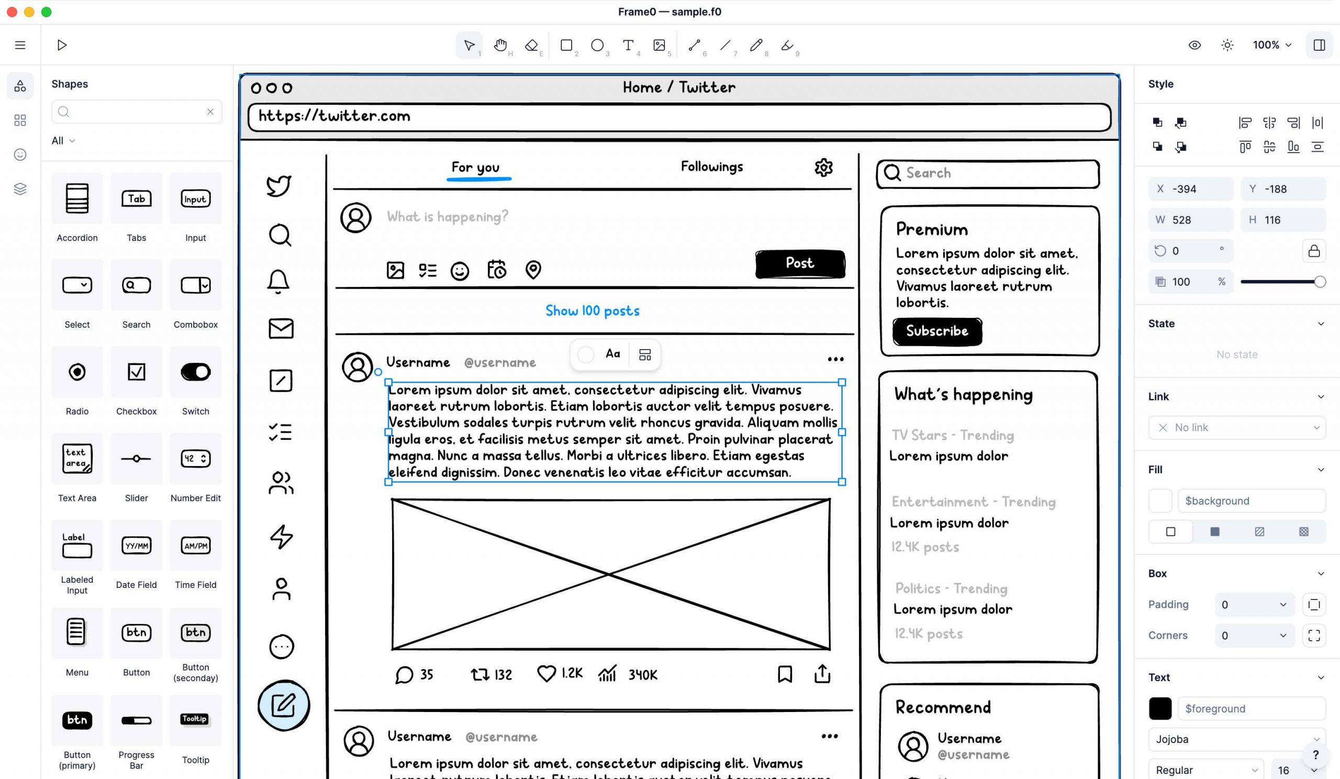Select the Ellipse shape tool

click(598, 44)
